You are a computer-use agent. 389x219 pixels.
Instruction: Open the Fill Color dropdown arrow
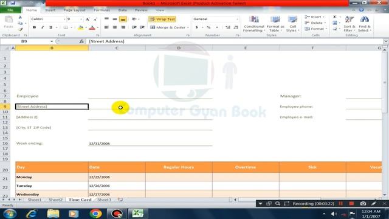(86, 27)
